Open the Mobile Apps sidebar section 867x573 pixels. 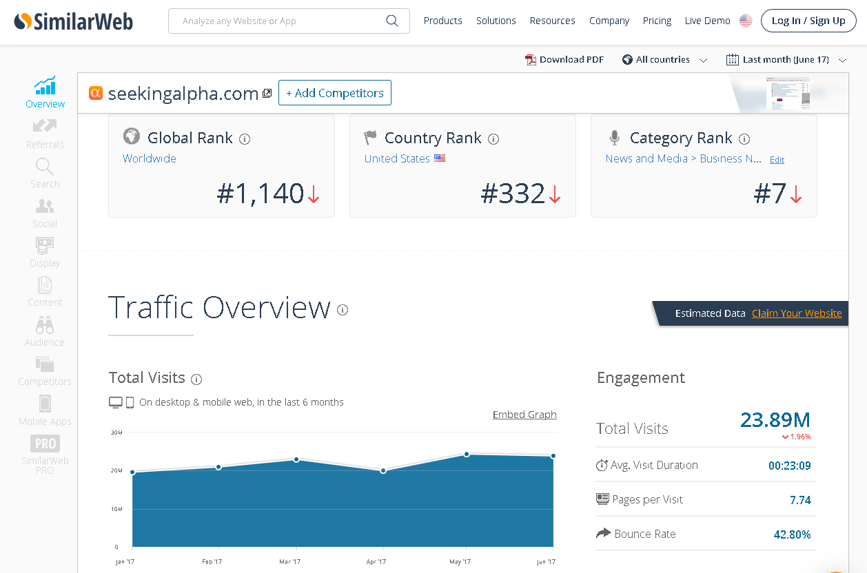[45, 410]
